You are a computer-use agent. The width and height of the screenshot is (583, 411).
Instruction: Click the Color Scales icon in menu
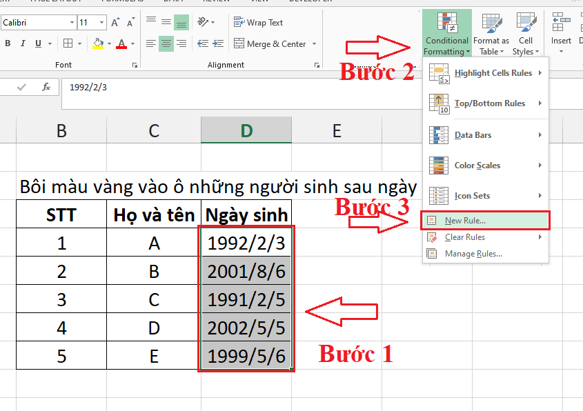point(439,166)
